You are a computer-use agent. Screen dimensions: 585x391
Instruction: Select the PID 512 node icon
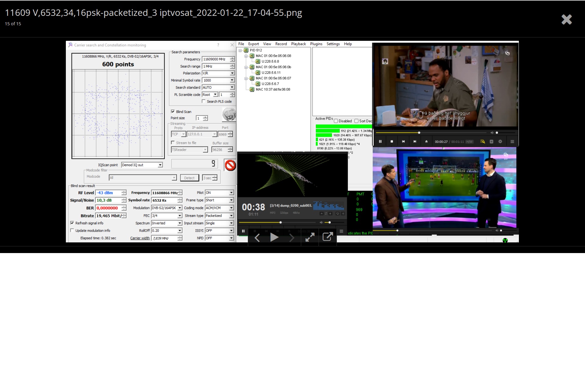click(246, 50)
